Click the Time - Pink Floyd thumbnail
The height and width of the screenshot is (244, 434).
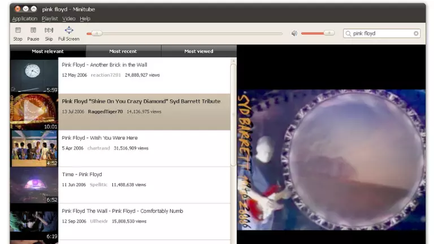point(34,185)
